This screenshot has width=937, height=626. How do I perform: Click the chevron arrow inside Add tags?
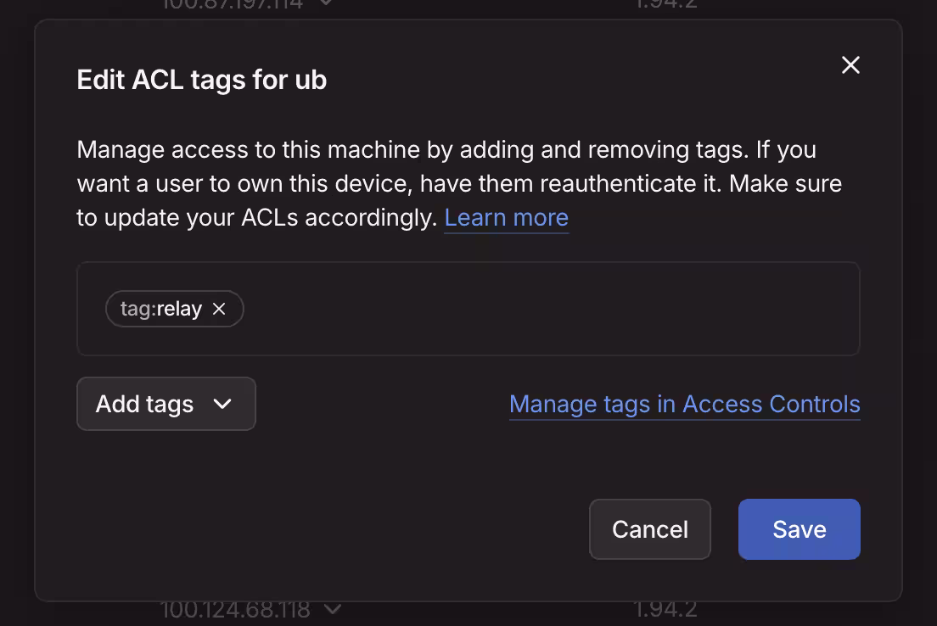click(x=222, y=404)
